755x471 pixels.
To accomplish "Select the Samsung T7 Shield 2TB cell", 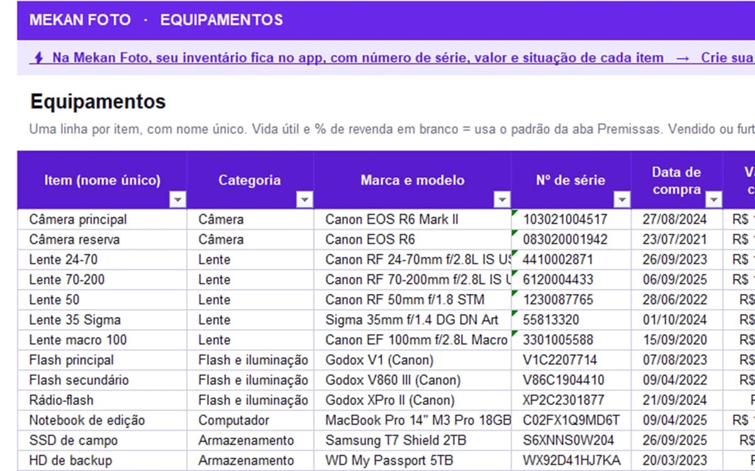I will 413,440.
